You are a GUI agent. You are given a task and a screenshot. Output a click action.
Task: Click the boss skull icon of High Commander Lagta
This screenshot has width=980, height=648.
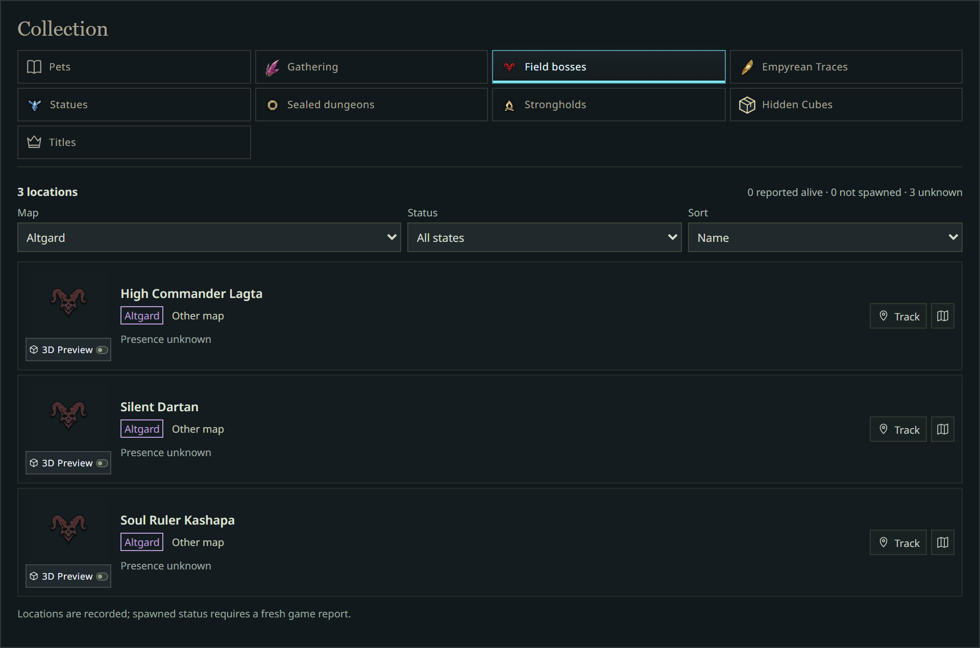[68, 302]
